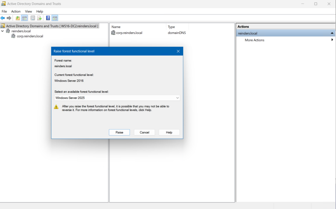Open the Action menu
336x209 pixels.
[16, 11]
